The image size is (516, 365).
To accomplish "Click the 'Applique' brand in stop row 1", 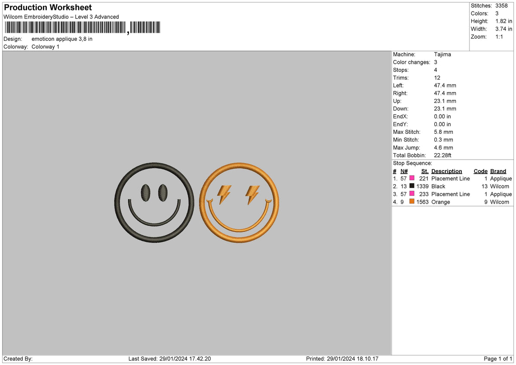I will (x=501, y=178).
